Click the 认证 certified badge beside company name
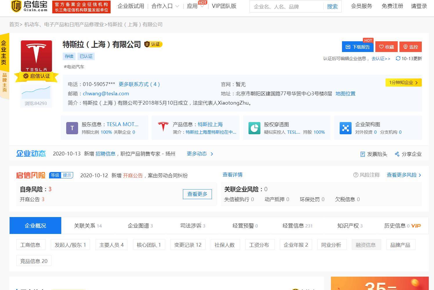Screen dimensions: 434x290 [153, 44]
